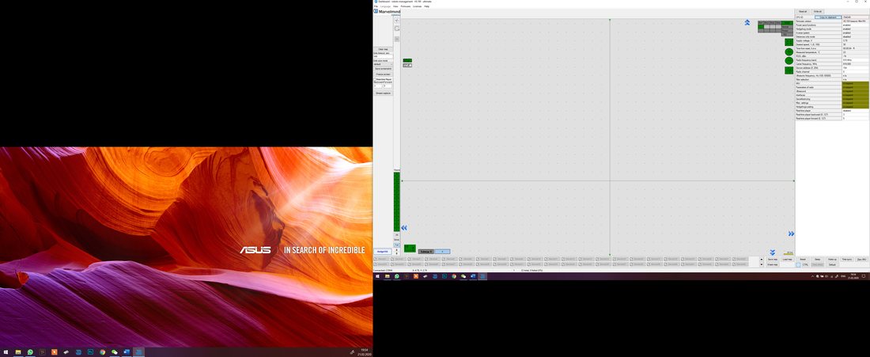The height and width of the screenshot is (357, 870).
Task: Open the File menu
Action: pyautogui.click(x=376, y=6)
